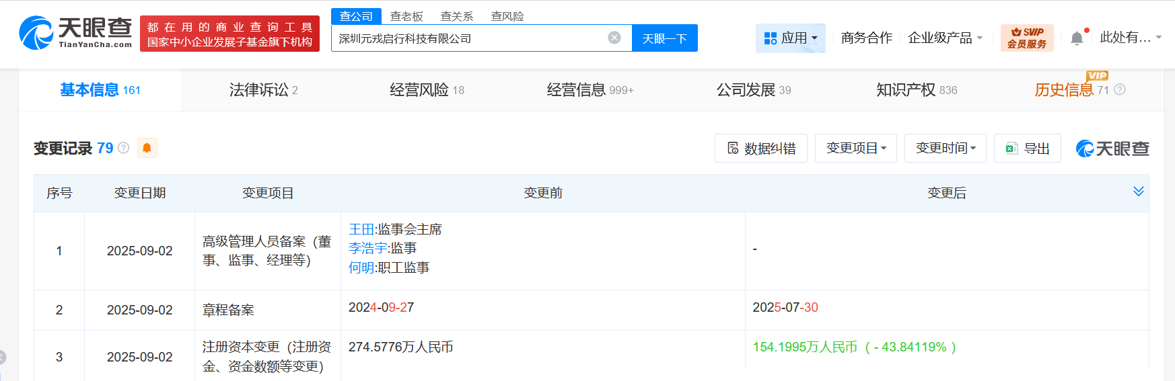The width and height of the screenshot is (1175, 381).
Task: Open the 应用 apps dropdown
Action: 791,38
